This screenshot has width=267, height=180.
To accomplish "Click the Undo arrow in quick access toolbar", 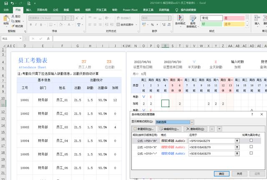I will 12,3.
